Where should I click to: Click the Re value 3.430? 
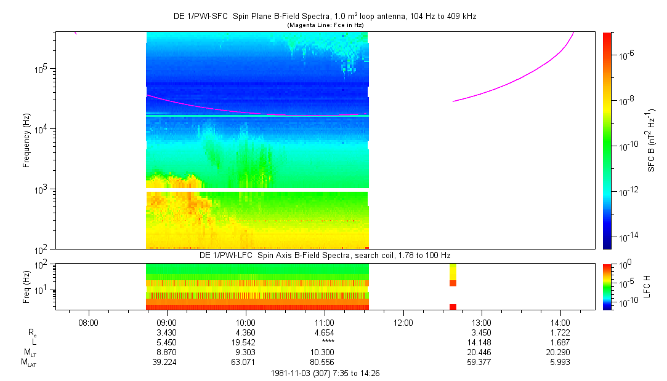click(x=167, y=332)
